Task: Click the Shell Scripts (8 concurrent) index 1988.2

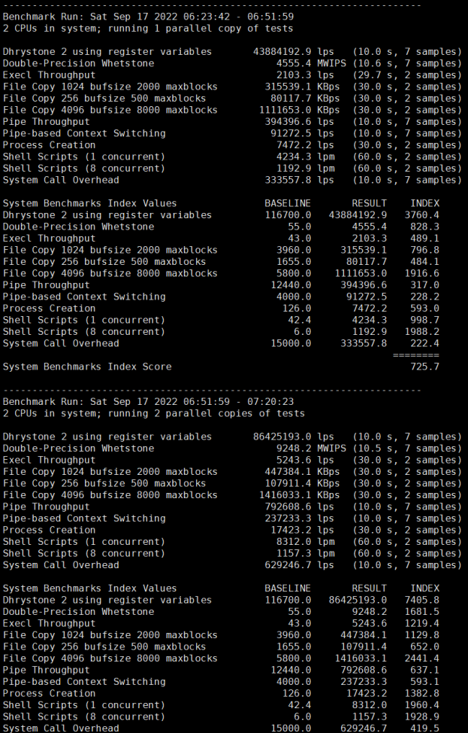Action: tap(424, 332)
